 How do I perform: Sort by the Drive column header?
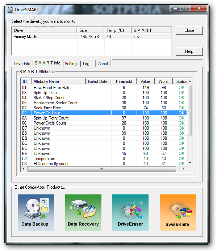(x=45, y=30)
